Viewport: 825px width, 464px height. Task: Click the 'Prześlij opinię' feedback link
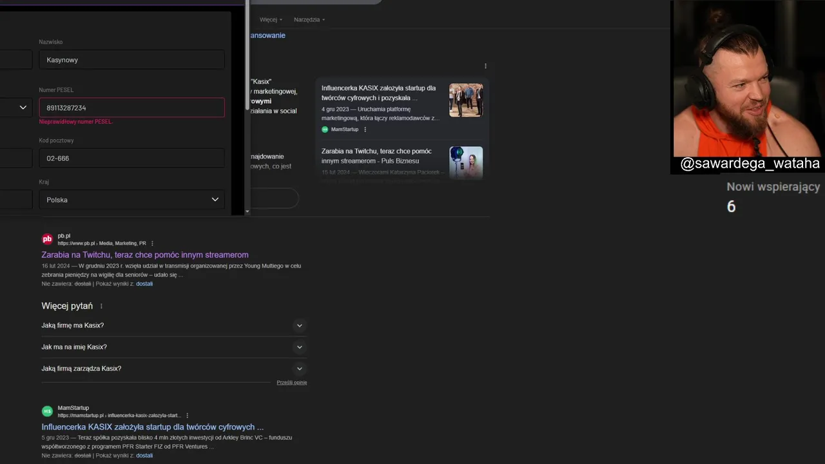[x=292, y=382]
